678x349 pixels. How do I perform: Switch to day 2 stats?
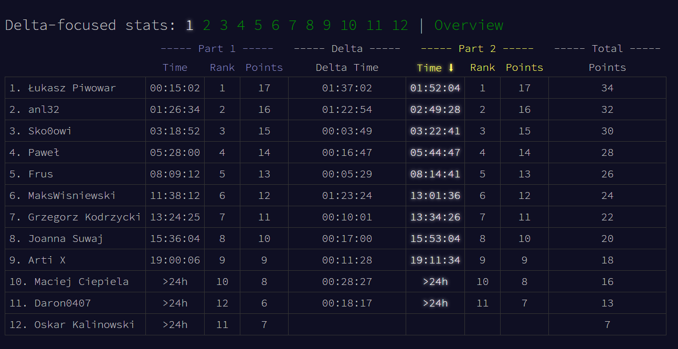[x=207, y=25]
